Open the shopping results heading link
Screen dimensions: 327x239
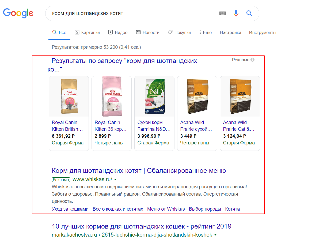tap(122, 65)
